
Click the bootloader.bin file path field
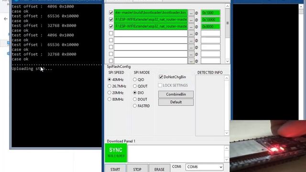pyautogui.click(x=151, y=13)
